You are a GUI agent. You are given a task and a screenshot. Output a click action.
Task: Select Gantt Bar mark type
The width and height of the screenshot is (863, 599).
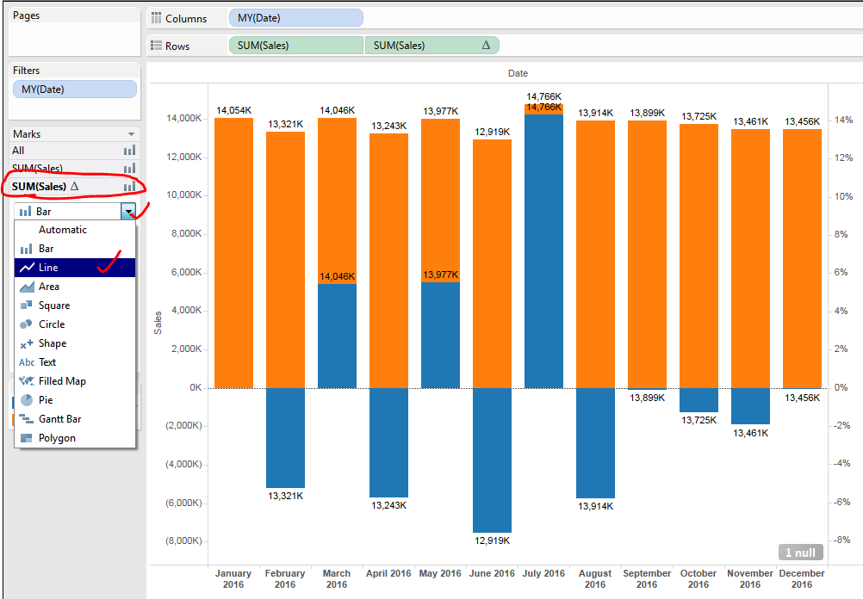[75, 419]
